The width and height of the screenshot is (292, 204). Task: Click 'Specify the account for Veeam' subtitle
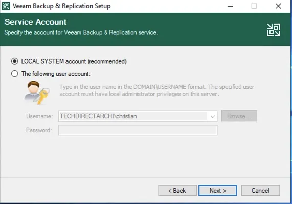click(81, 33)
